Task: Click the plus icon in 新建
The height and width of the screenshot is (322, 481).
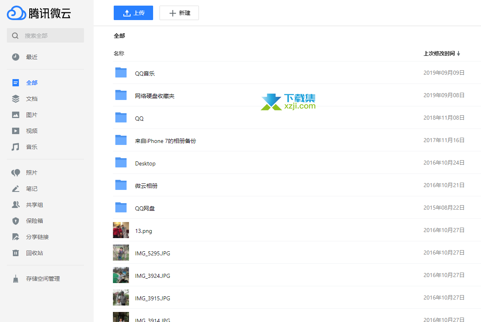Action: 173,13
